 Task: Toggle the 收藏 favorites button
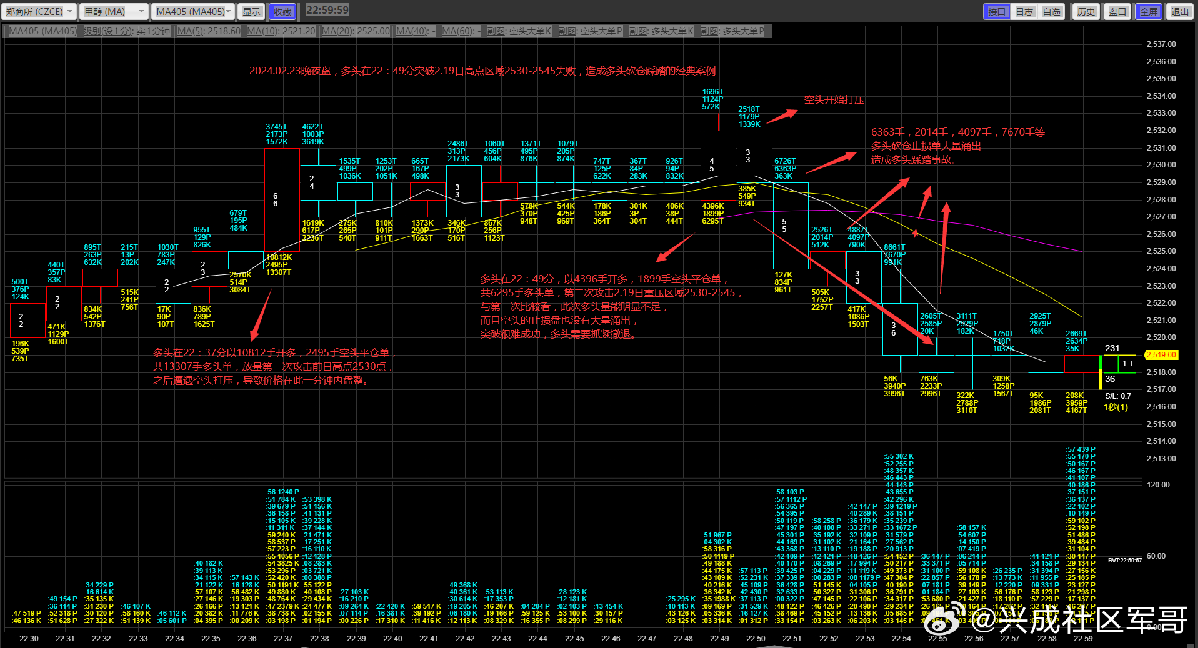[x=282, y=11]
